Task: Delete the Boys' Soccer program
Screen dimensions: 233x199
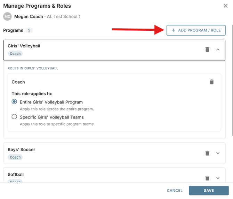Action: click(207, 153)
